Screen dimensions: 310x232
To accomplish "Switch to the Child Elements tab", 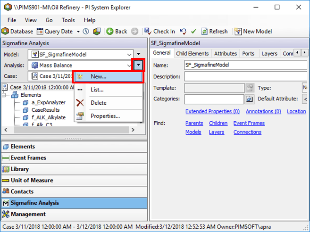I will (x=193, y=54).
